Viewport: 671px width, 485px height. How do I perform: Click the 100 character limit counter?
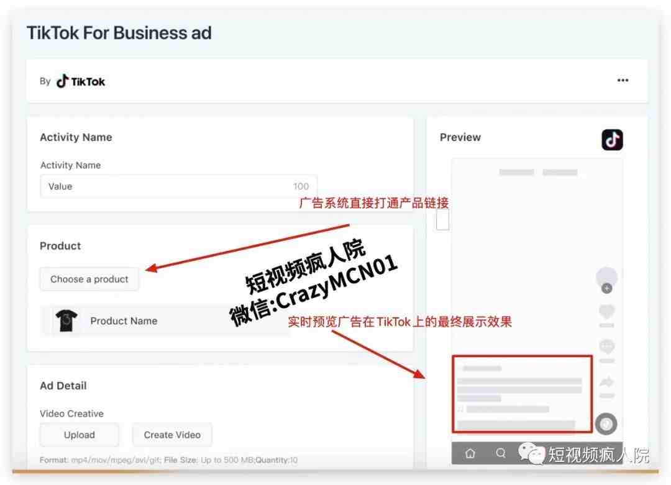(x=301, y=186)
